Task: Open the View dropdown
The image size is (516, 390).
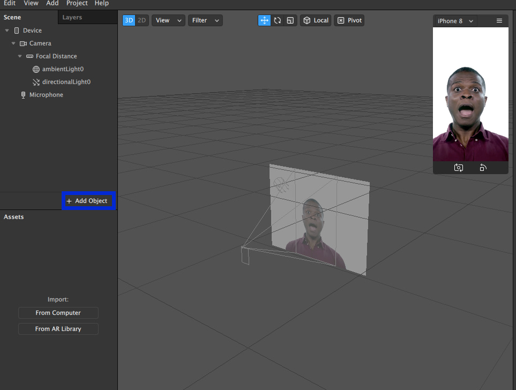Action: pyautogui.click(x=168, y=20)
